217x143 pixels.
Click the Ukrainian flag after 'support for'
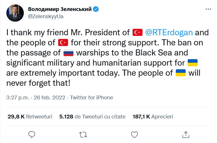pyautogui.click(x=193, y=63)
